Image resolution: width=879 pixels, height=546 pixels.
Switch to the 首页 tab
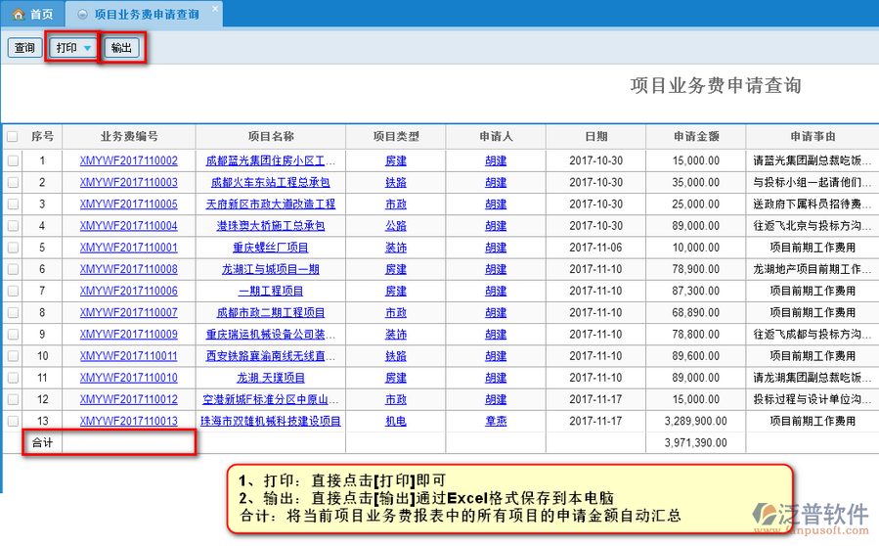click(33, 15)
